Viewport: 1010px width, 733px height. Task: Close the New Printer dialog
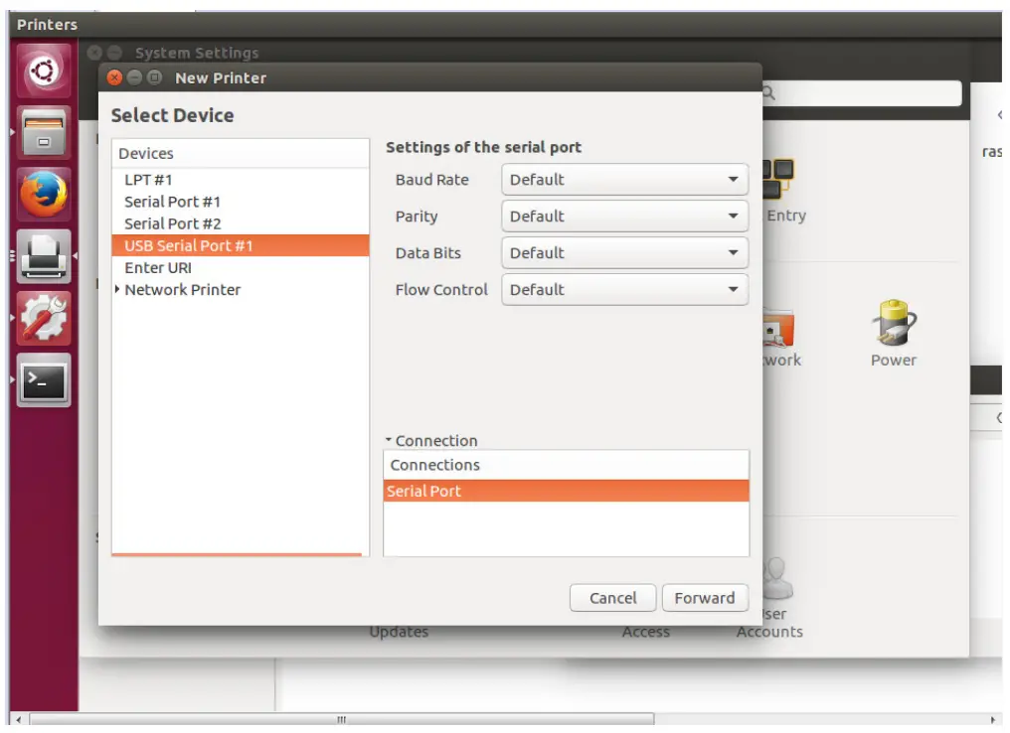[x=114, y=77]
